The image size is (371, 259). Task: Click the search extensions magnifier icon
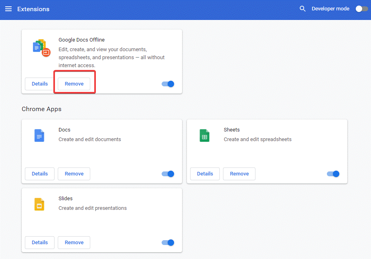pyautogui.click(x=303, y=9)
